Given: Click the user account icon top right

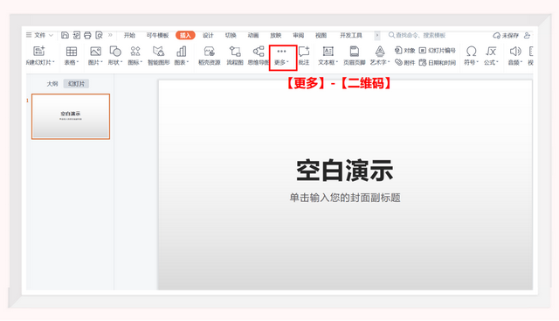Looking at the screenshot, I should [x=528, y=35].
